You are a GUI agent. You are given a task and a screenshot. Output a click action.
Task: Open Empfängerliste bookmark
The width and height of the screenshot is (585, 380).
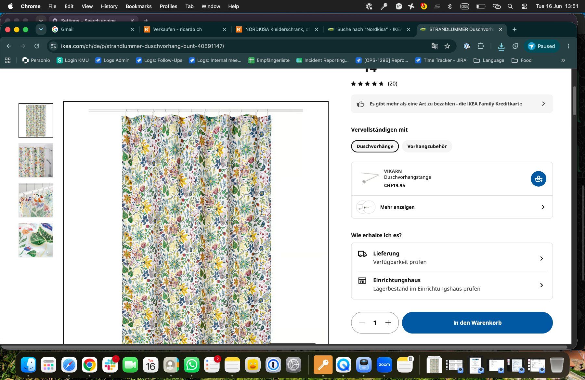point(269,60)
